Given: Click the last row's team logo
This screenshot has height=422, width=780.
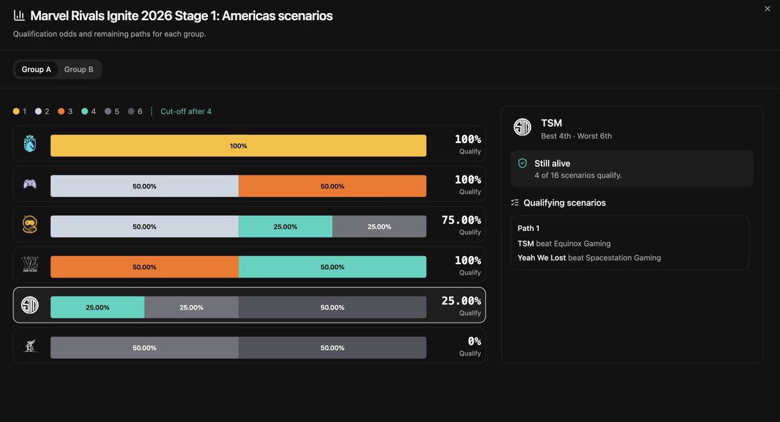Looking at the screenshot, I should [x=30, y=345].
